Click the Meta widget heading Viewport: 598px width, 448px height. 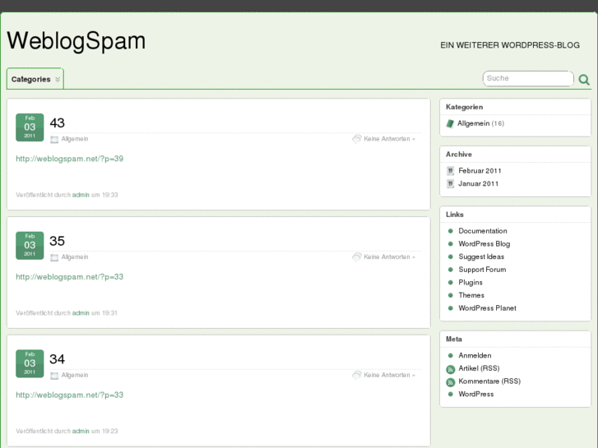[x=454, y=339]
